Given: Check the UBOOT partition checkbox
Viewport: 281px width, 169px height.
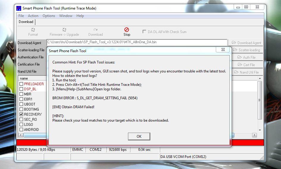Looking at the screenshot, I should click(x=21, y=104).
